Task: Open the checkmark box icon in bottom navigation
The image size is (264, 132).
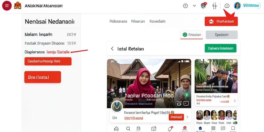Action: 154,129
